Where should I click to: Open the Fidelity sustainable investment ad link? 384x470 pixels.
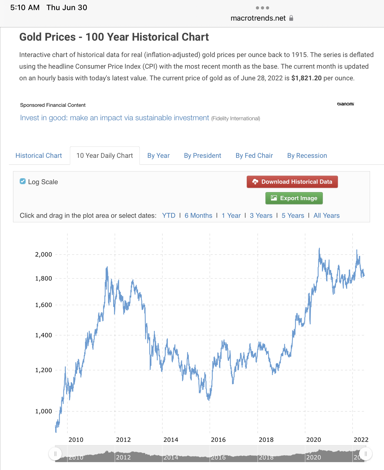click(x=115, y=118)
